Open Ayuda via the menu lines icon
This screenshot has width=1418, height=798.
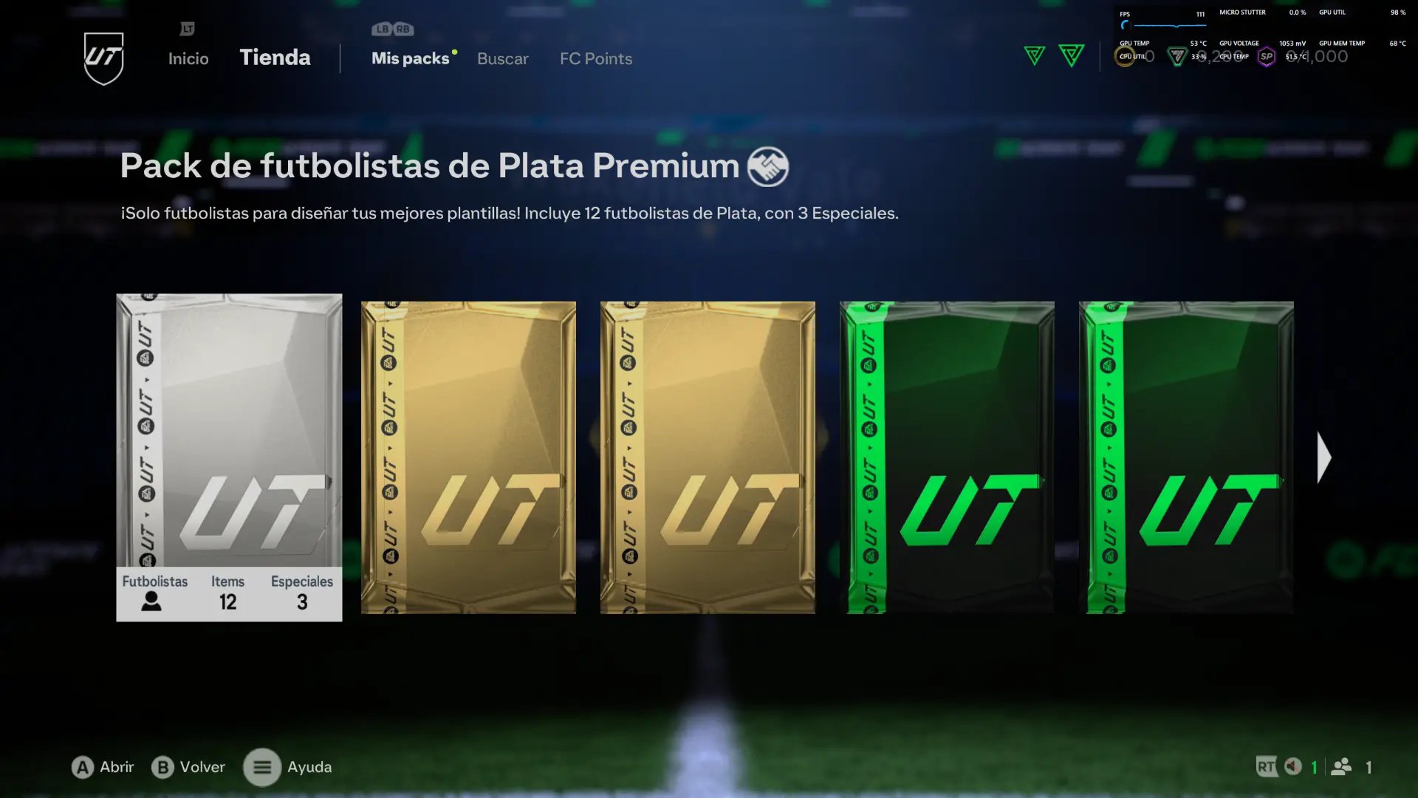[262, 768]
